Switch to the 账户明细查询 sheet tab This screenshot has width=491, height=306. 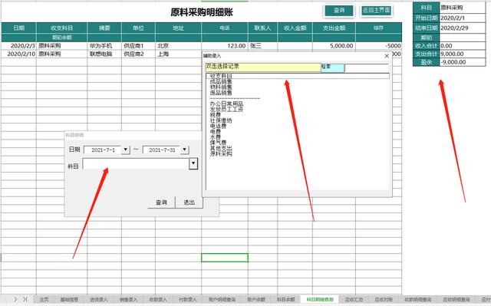(x=222, y=299)
